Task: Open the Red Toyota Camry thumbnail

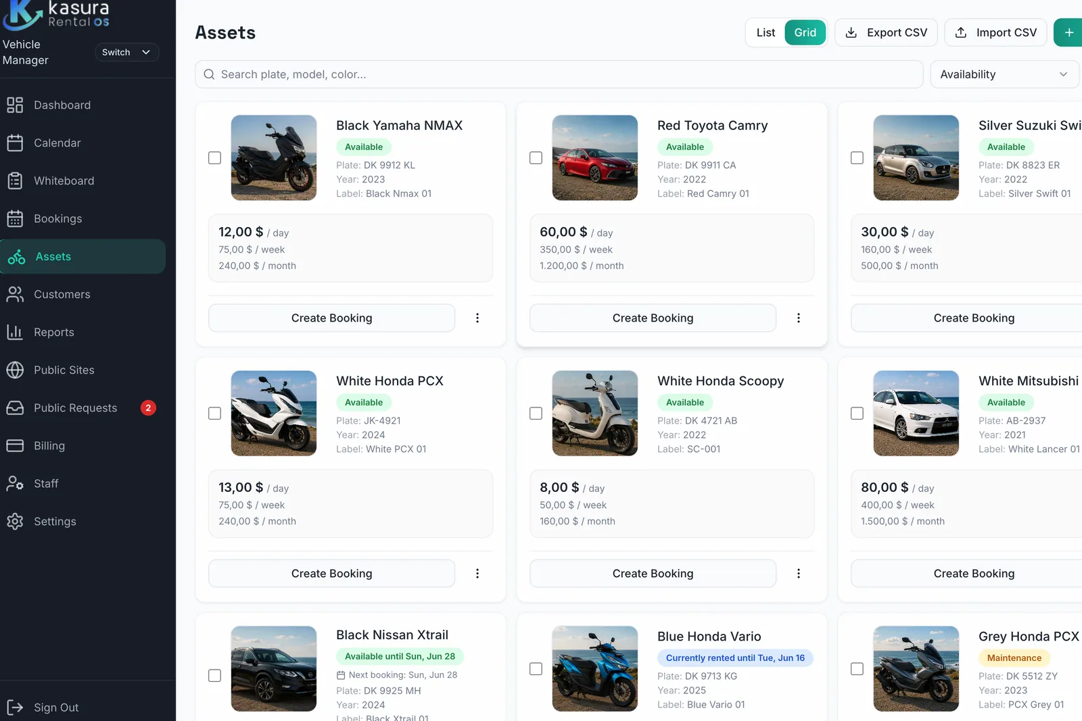Action: pyautogui.click(x=595, y=157)
